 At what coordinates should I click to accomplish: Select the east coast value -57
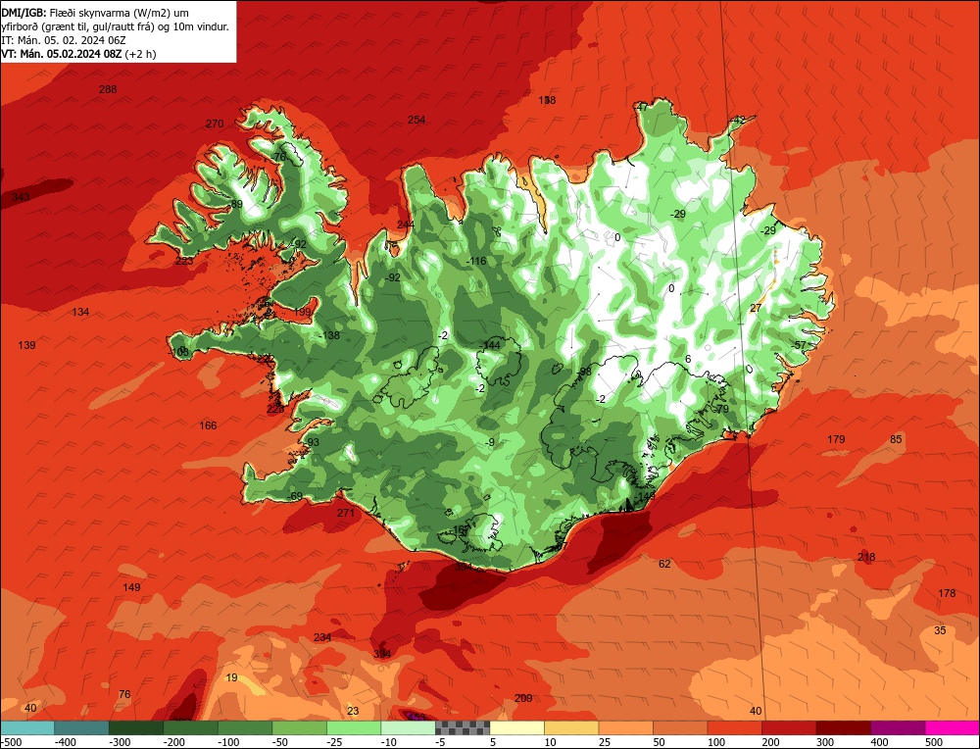point(799,345)
